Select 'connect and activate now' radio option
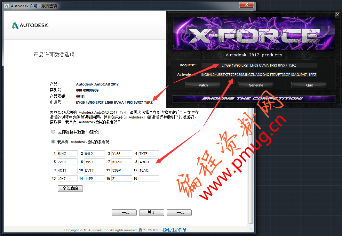 pos(53,132)
